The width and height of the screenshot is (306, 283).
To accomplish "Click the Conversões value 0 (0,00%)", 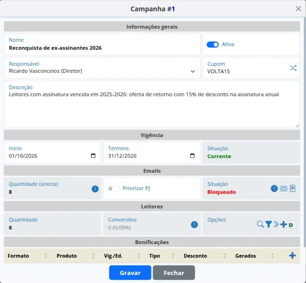I will [119, 228].
